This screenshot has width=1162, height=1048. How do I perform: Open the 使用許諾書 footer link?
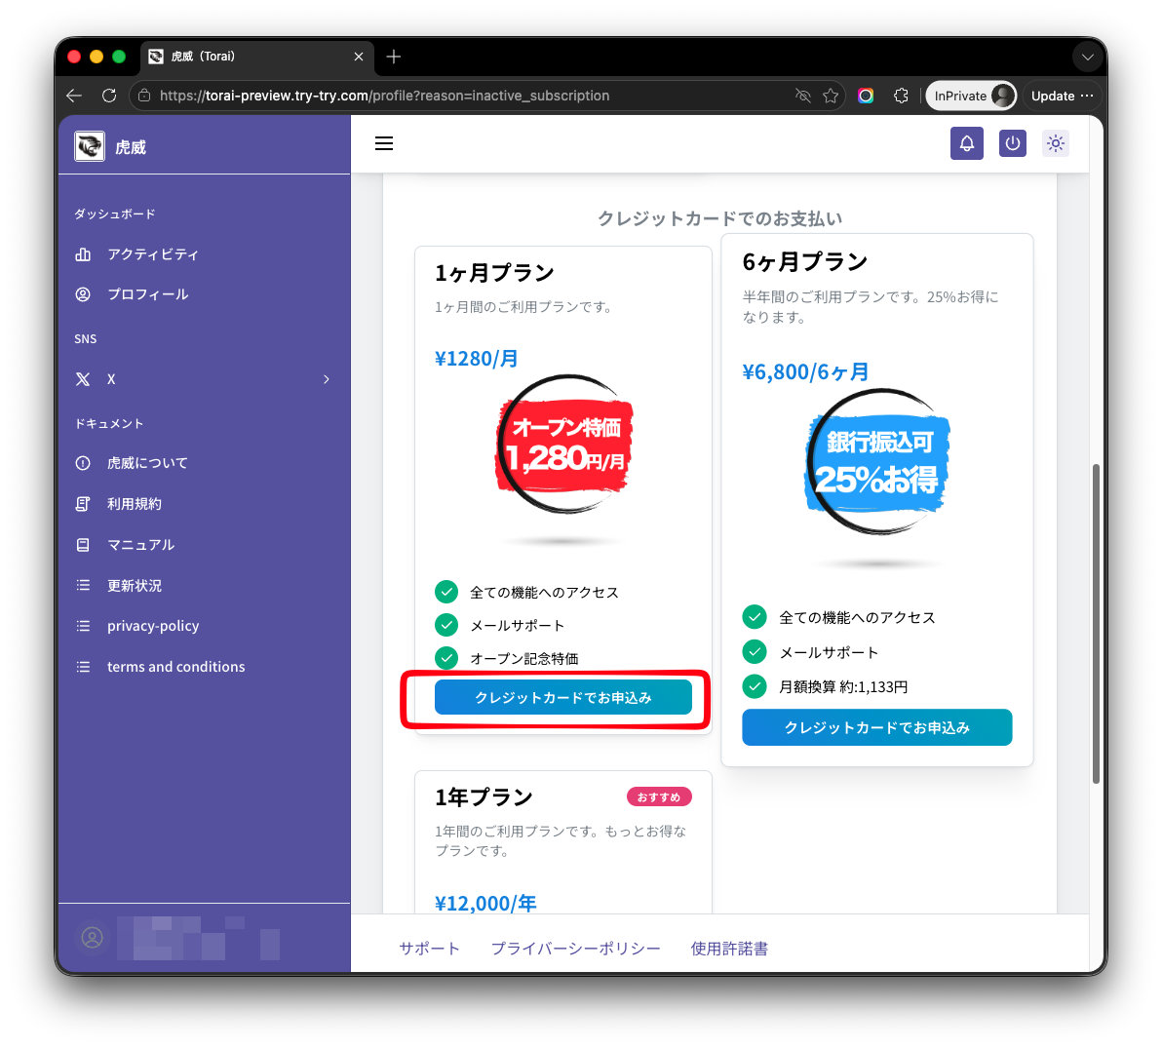click(x=729, y=948)
